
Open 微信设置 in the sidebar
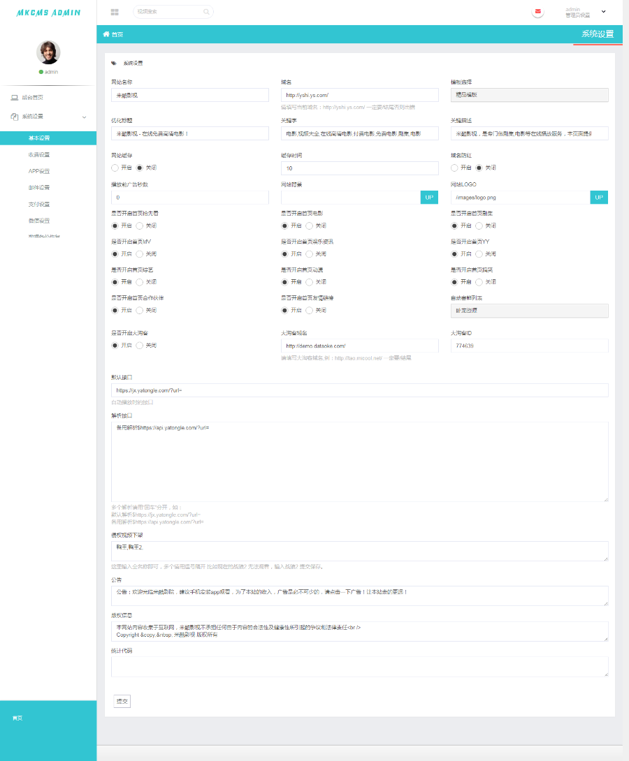tap(39, 221)
